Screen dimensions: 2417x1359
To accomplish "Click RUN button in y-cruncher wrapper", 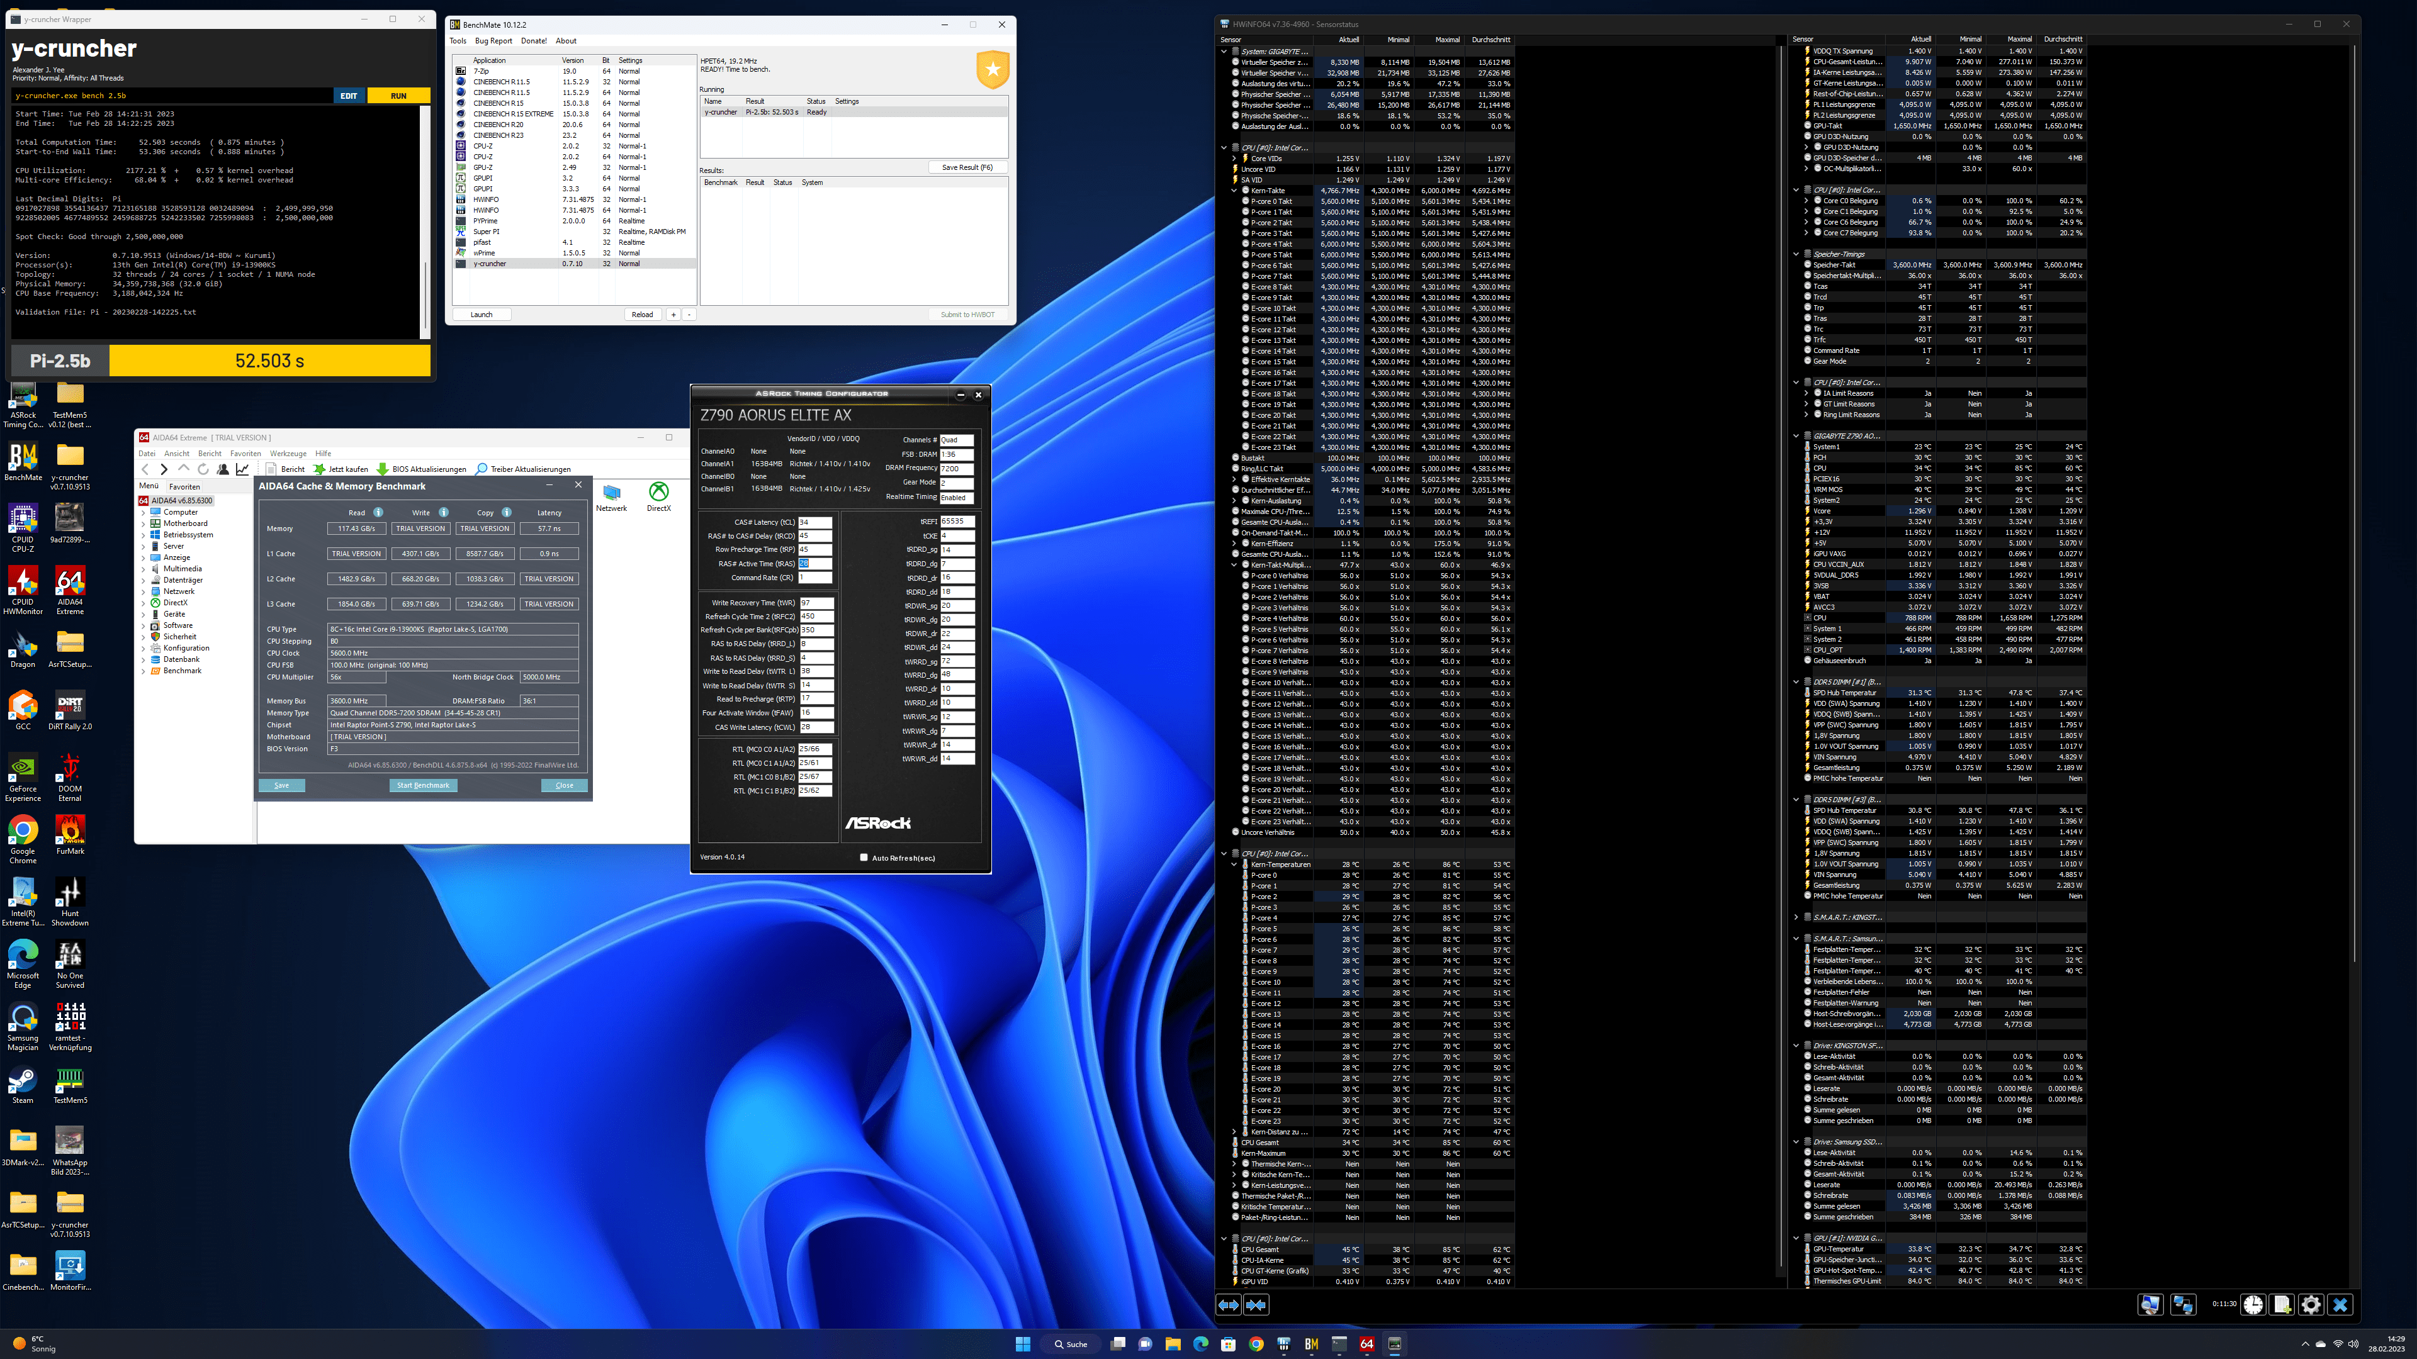I will pyautogui.click(x=399, y=96).
